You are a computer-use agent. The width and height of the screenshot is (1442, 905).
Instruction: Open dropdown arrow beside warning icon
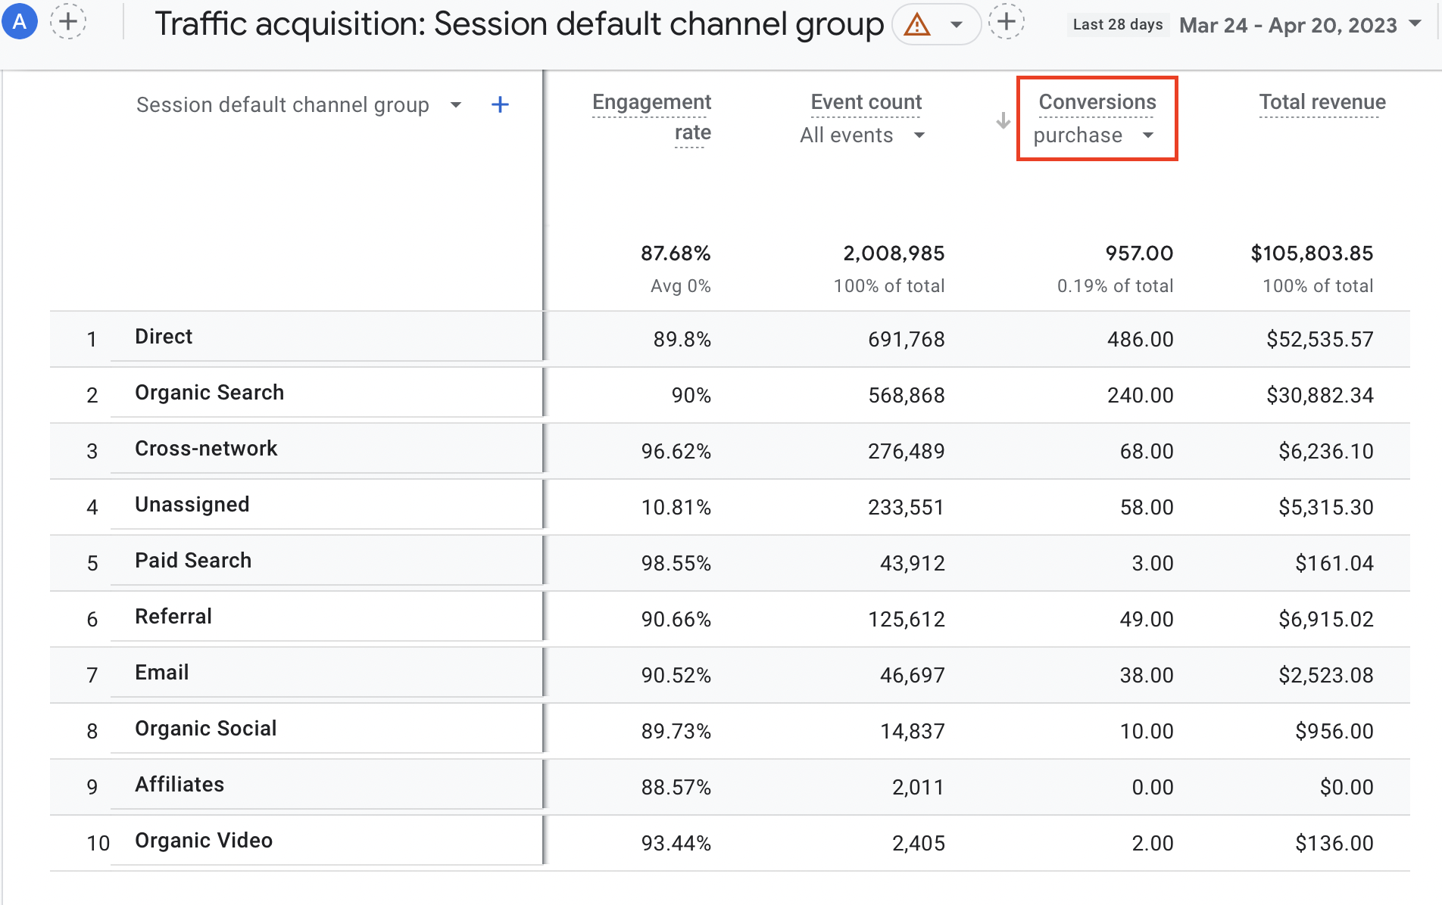click(x=957, y=25)
